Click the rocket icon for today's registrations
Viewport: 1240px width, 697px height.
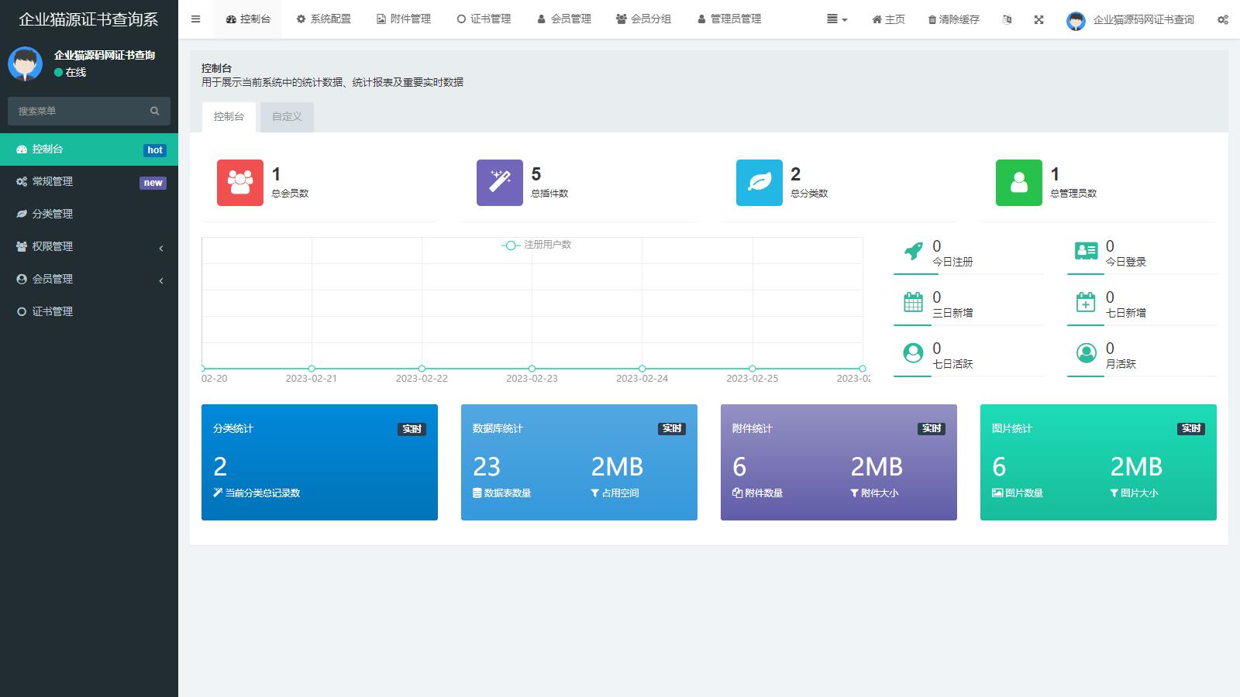[x=914, y=252]
